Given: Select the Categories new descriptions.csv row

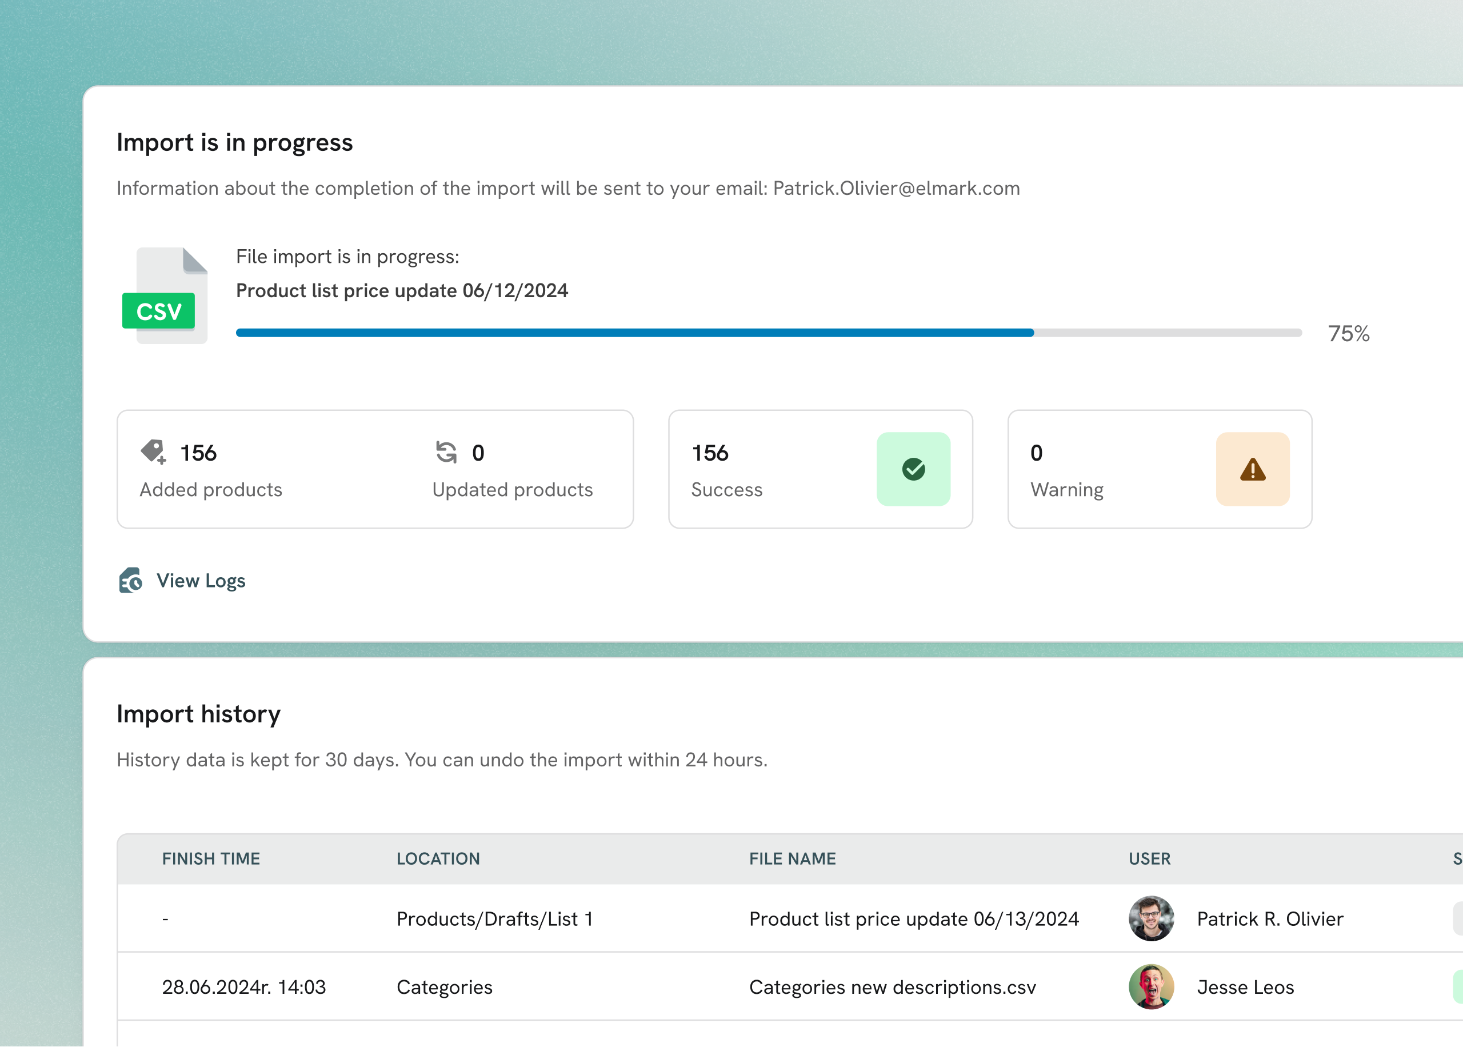Looking at the screenshot, I should [x=893, y=987].
